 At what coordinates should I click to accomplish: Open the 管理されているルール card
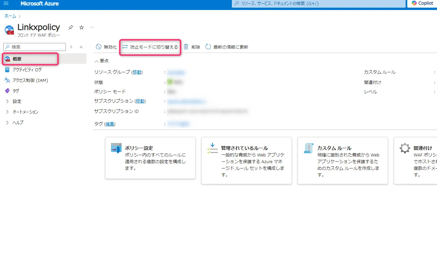pyautogui.click(x=247, y=160)
